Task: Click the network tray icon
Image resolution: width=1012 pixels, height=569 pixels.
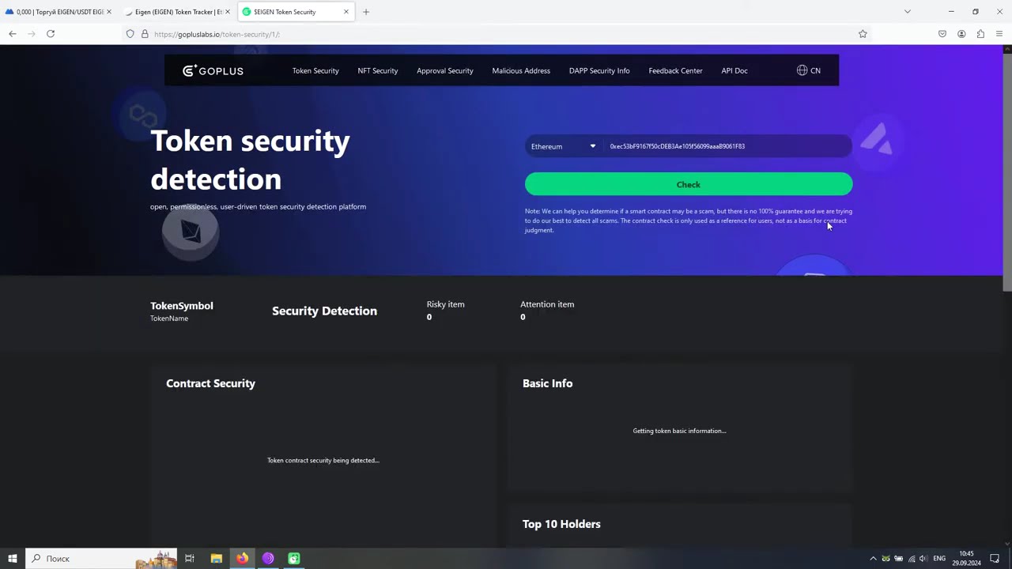Action: pos(912,559)
